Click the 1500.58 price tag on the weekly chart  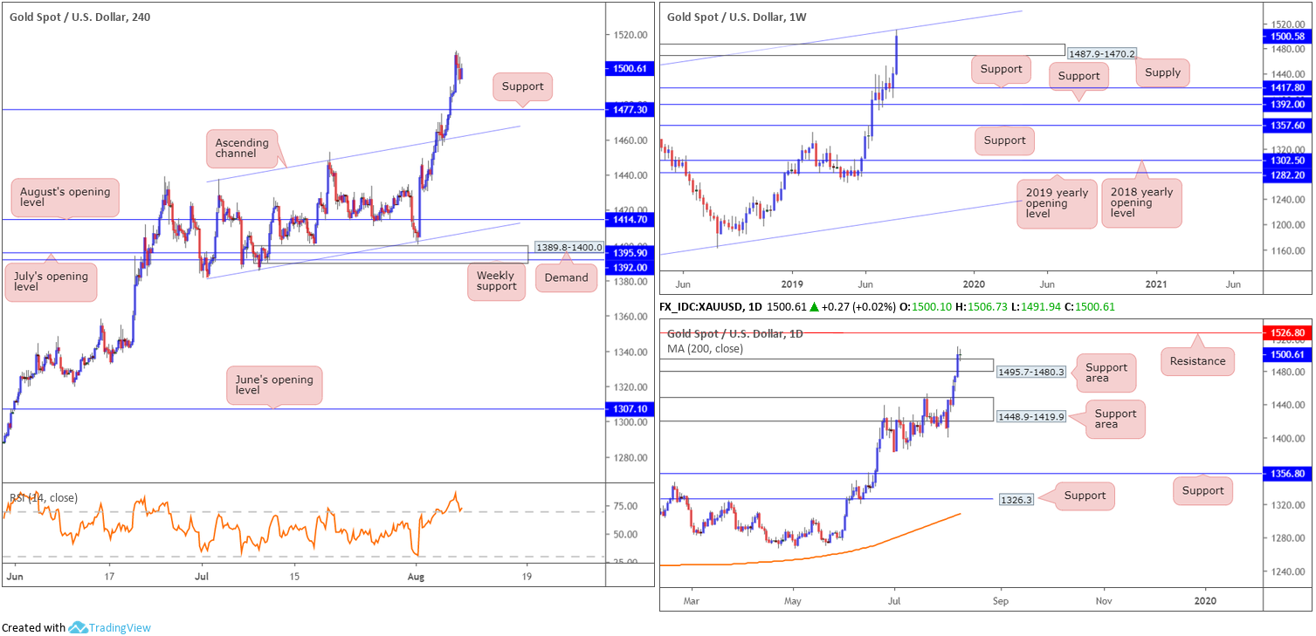point(1288,36)
